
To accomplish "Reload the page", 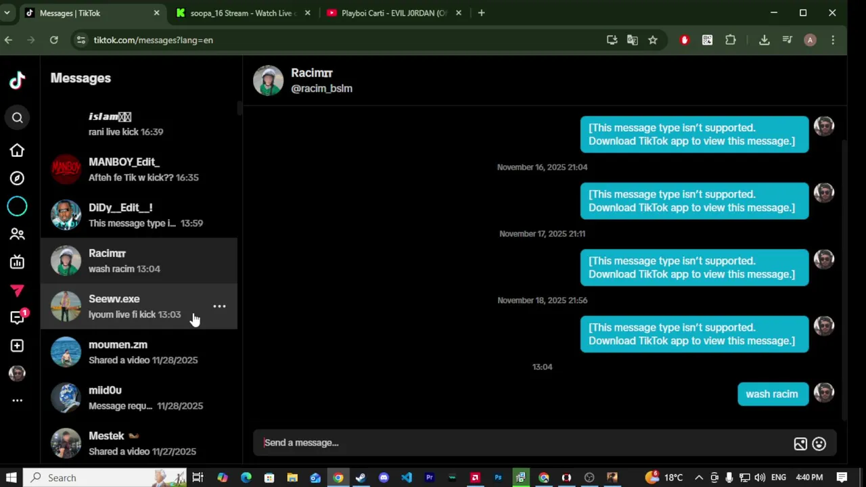I will (53, 40).
